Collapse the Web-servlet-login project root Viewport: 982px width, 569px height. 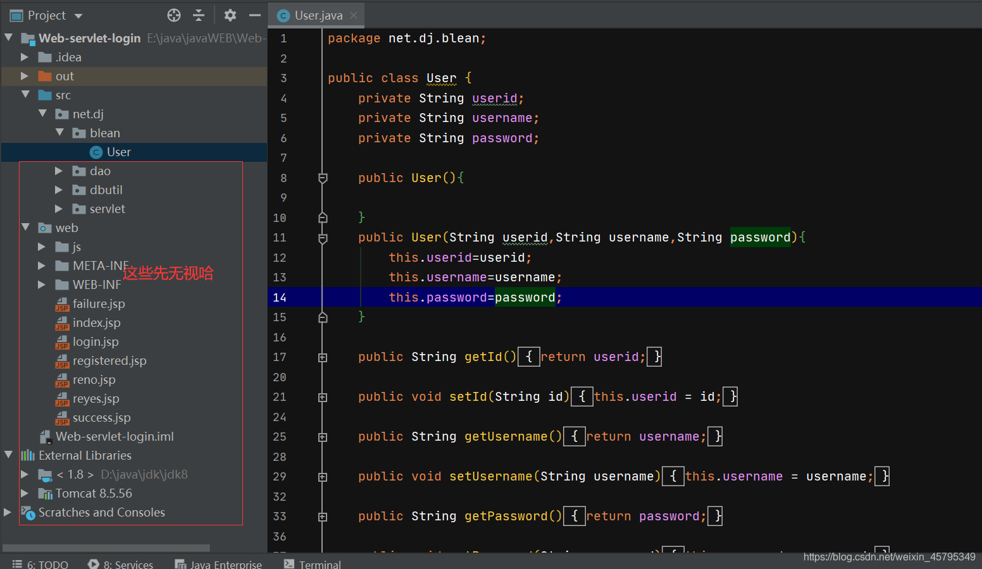[x=9, y=38]
